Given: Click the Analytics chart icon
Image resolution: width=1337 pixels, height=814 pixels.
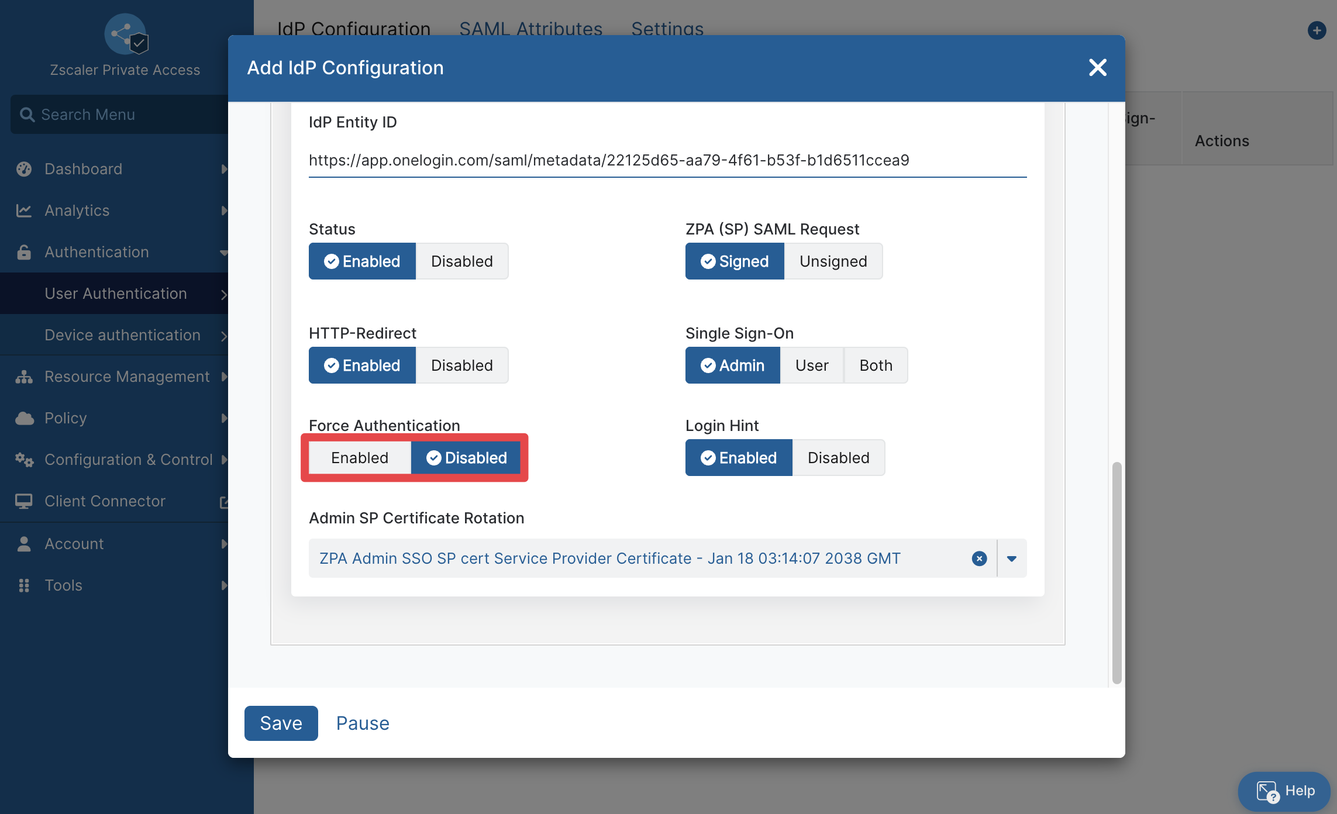Looking at the screenshot, I should click(24, 211).
